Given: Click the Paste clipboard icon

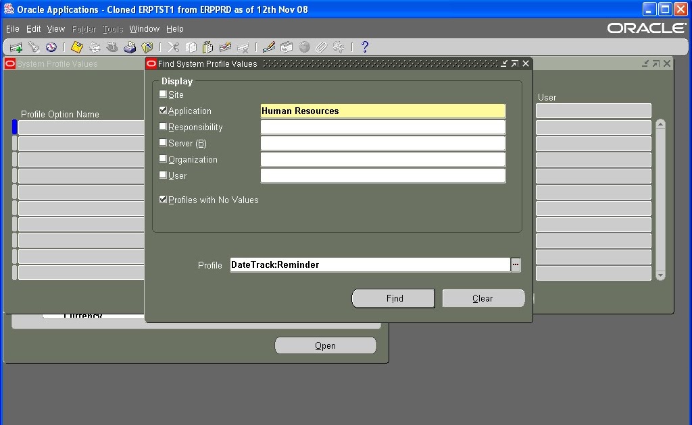Looking at the screenshot, I should click(208, 47).
